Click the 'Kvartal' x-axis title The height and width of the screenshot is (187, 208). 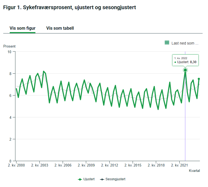click(x=194, y=171)
